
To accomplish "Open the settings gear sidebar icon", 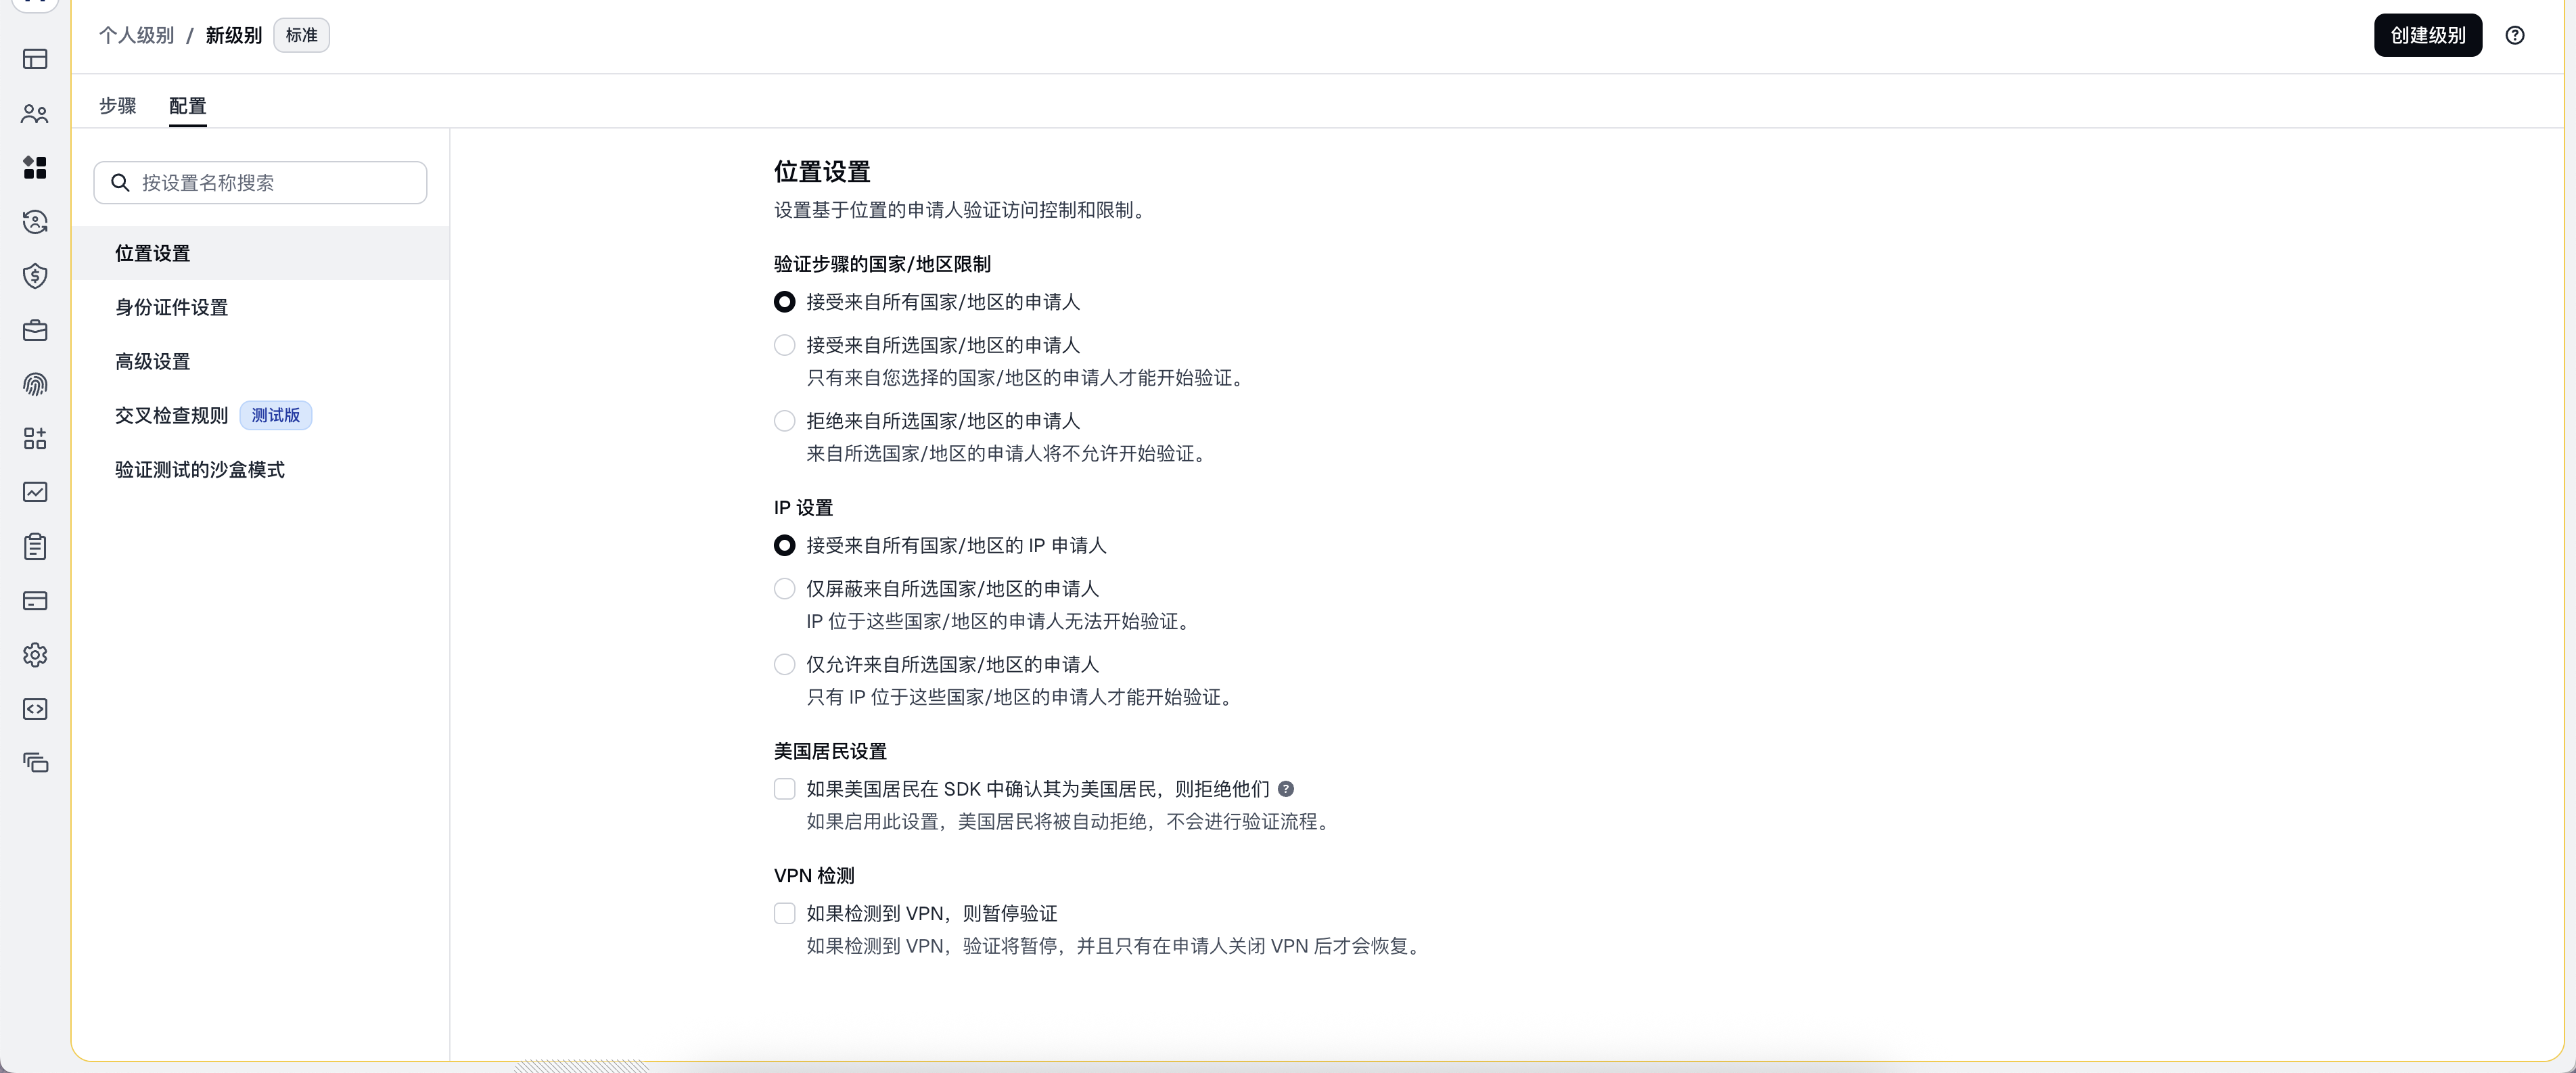I will [35, 655].
